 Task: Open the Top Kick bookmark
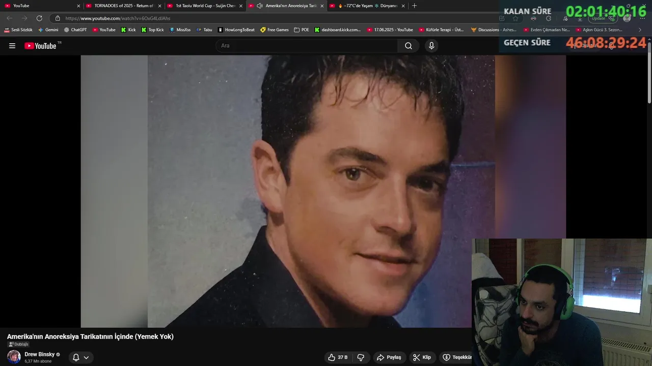click(x=153, y=30)
